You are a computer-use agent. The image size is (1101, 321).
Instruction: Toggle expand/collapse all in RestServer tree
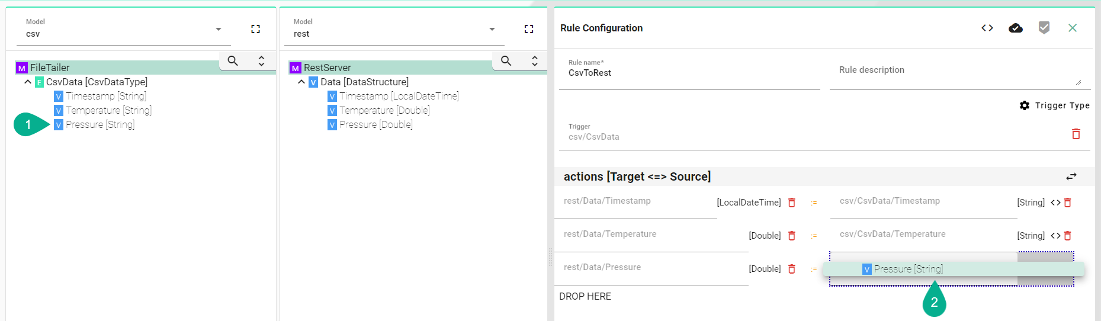click(x=534, y=60)
